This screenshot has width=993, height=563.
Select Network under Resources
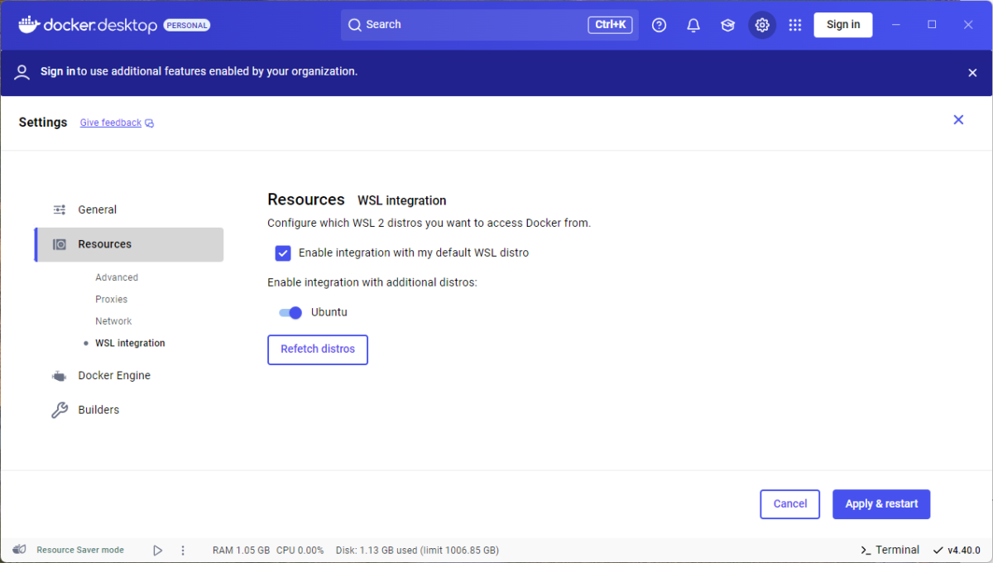(x=113, y=320)
